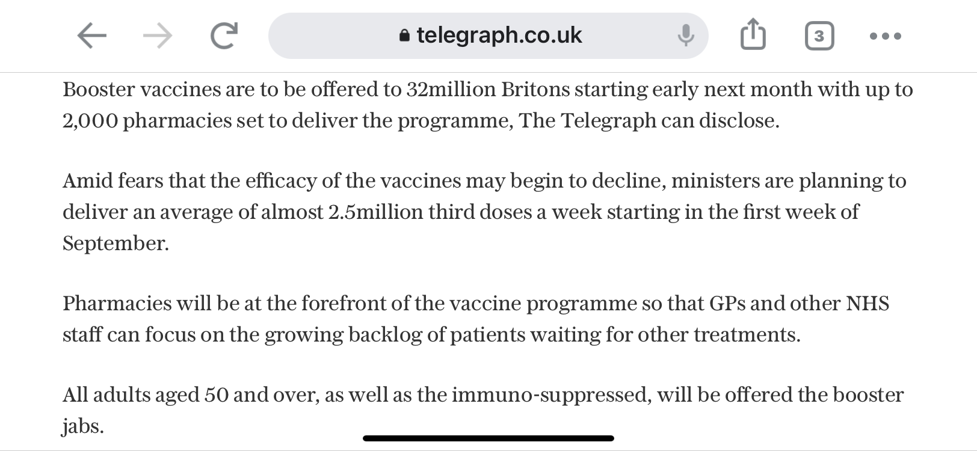Focus the telegraph.co.uk address bar

tap(488, 35)
